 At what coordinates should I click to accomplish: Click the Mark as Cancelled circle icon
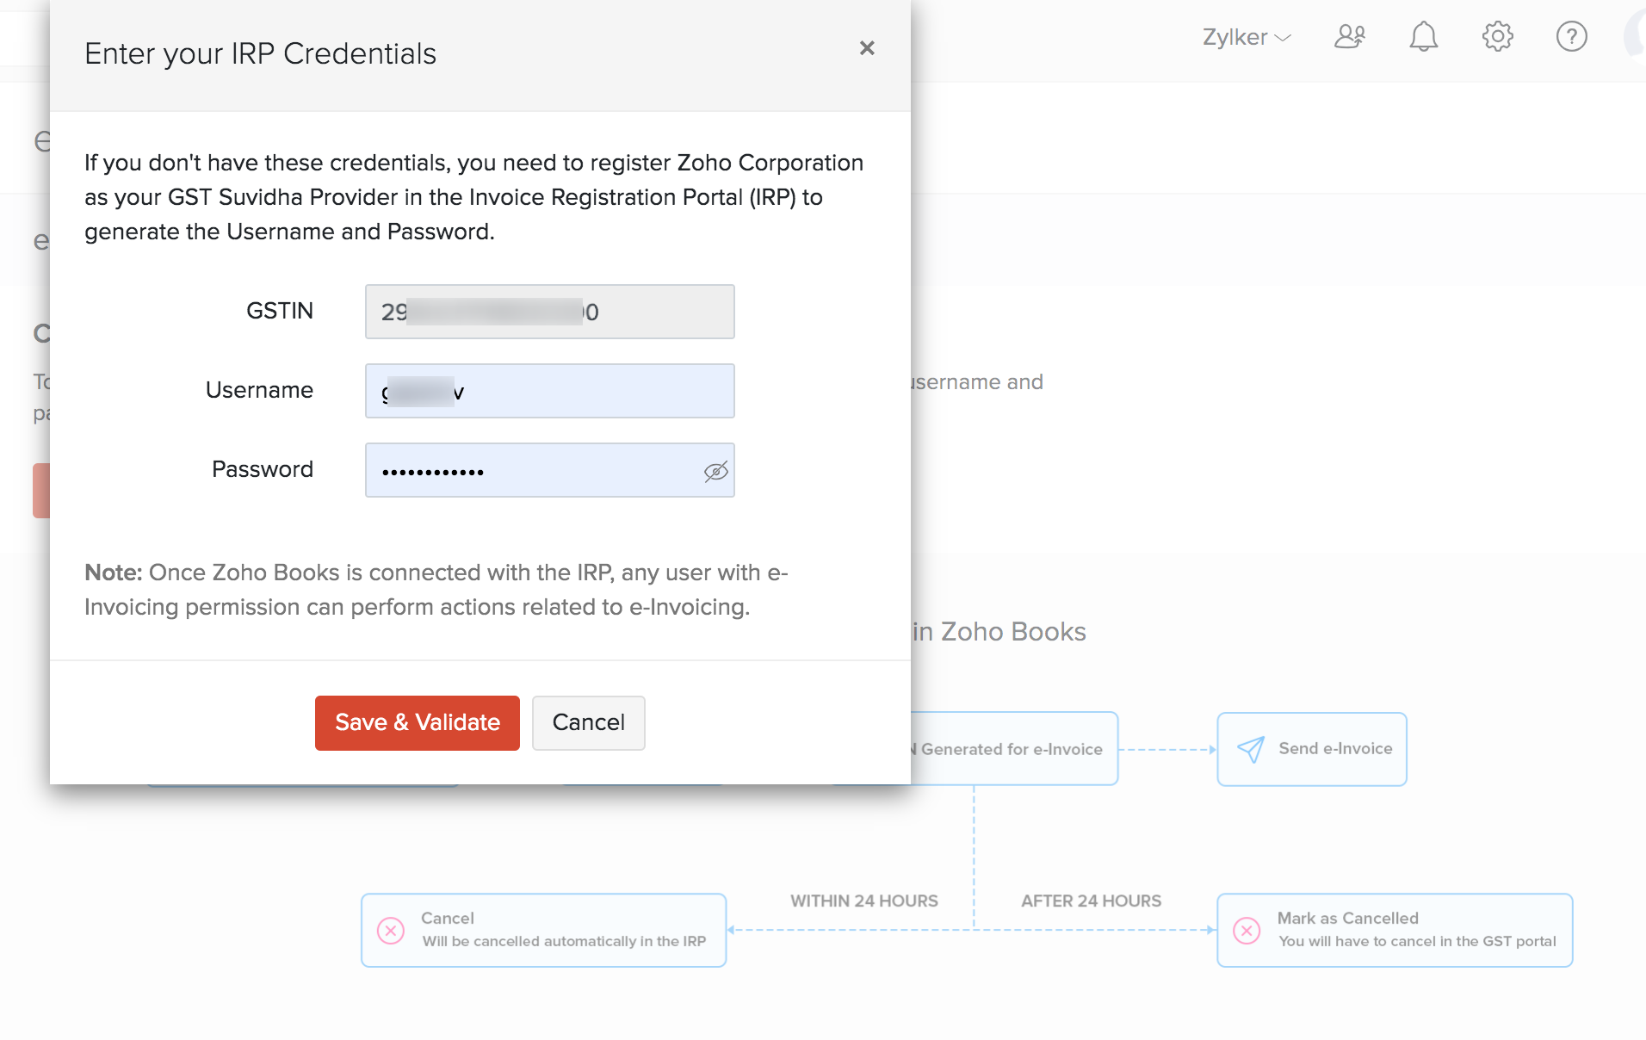[x=1247, y=930]
